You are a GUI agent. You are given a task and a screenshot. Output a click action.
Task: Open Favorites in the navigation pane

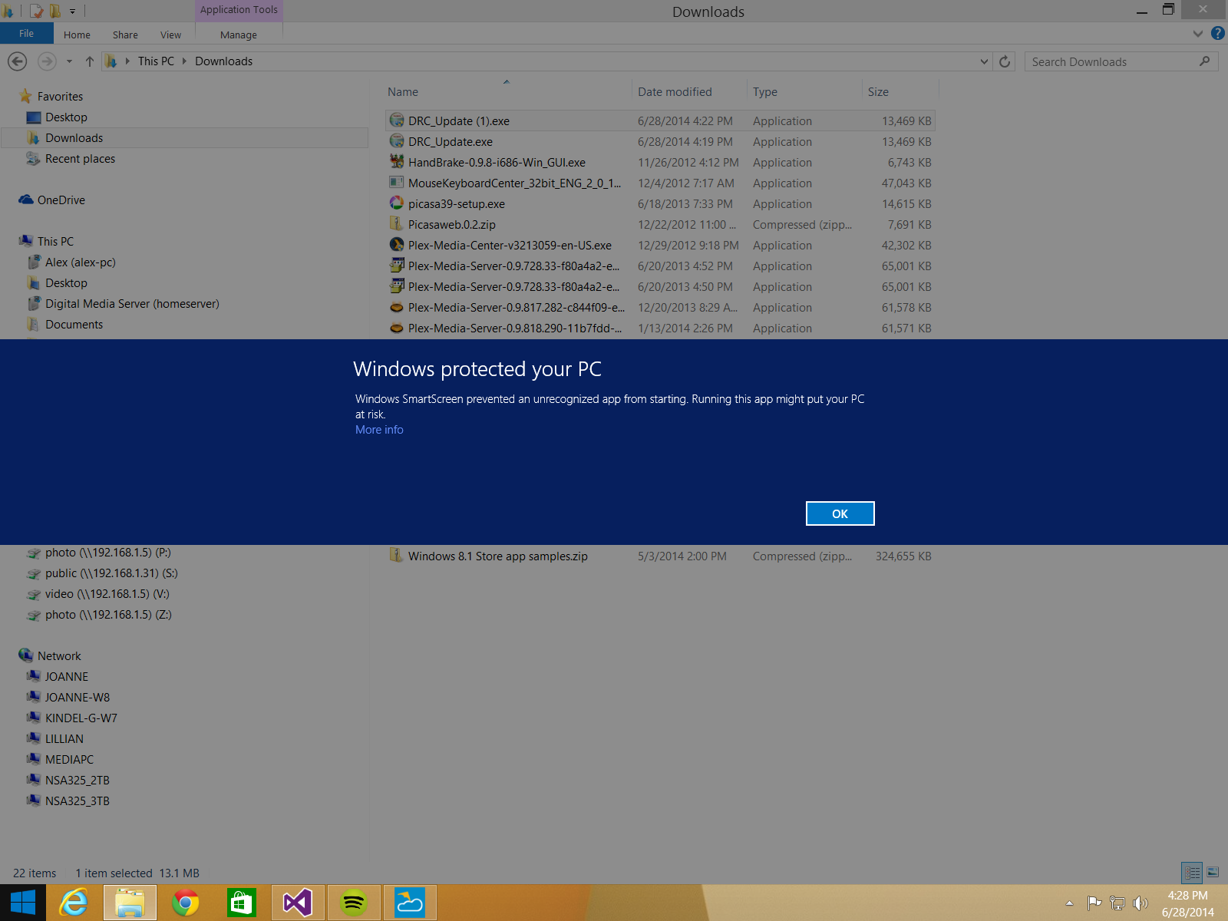pos(60,97)
